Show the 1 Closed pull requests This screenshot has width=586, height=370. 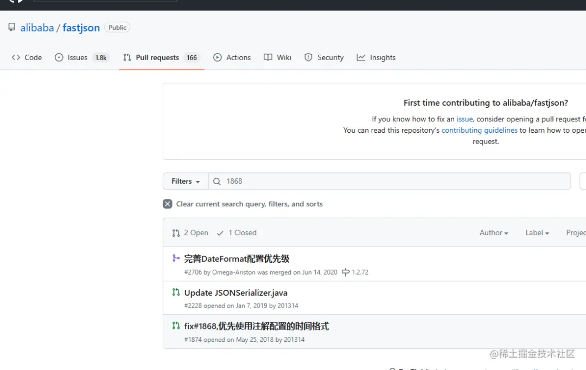pyautogui.click(x=237, y=233)
